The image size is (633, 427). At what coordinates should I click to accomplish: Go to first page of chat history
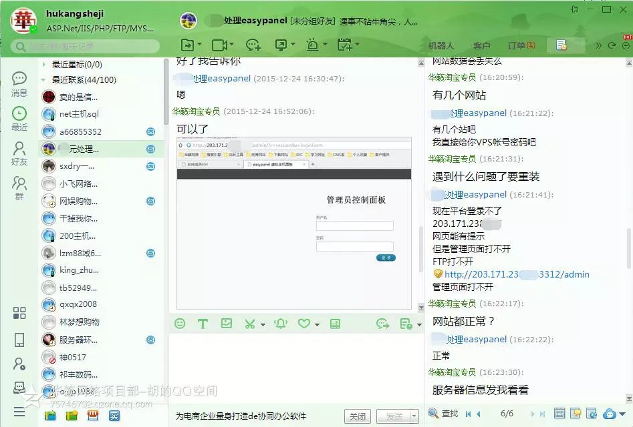pyautogui.click(x=468, y=414)
